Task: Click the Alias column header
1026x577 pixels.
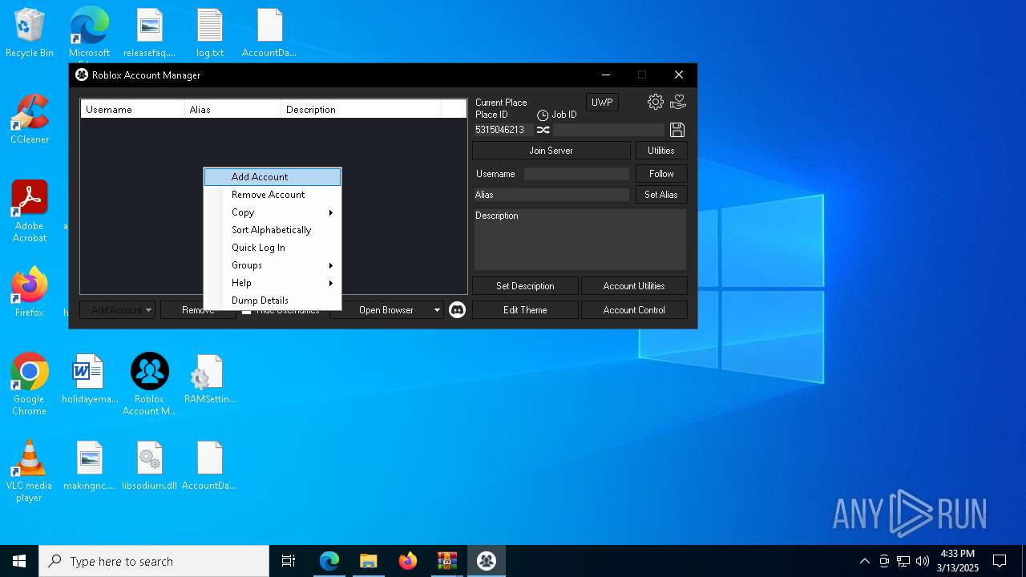Action: click(x=232, y=109)
